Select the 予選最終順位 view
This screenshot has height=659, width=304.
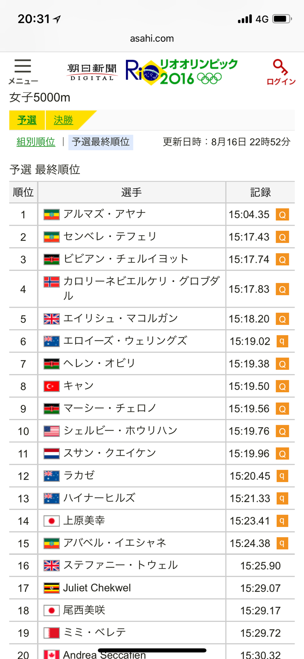[x=101, y=142]
